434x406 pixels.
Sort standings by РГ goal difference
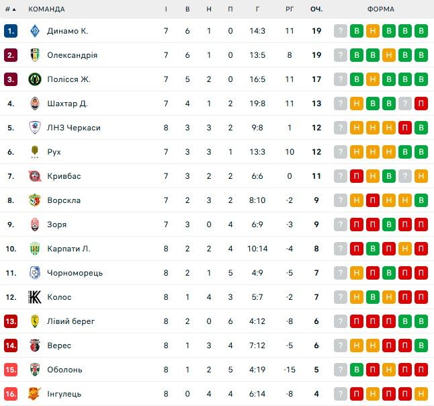[x=289, y=9]
